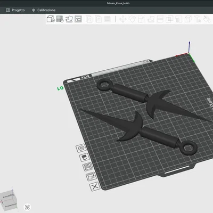This screenshot has width=213, height=213.
Task: Click the Variable layer height icon
Action: click(108, 19)
